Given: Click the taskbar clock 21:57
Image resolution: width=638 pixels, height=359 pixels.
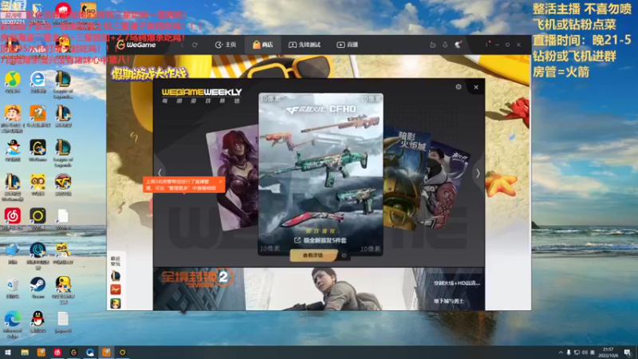Looking at the screenshot, I should (x=608, y=353).
